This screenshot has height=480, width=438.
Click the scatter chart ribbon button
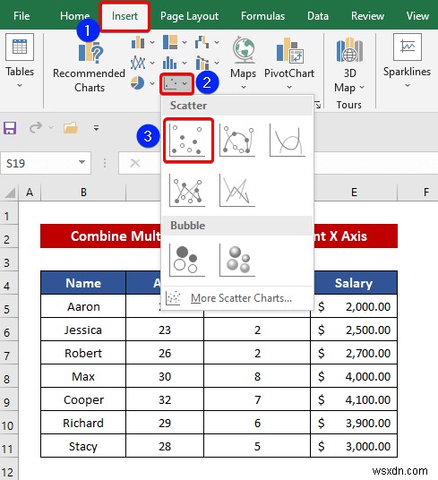tap(176, 83)
